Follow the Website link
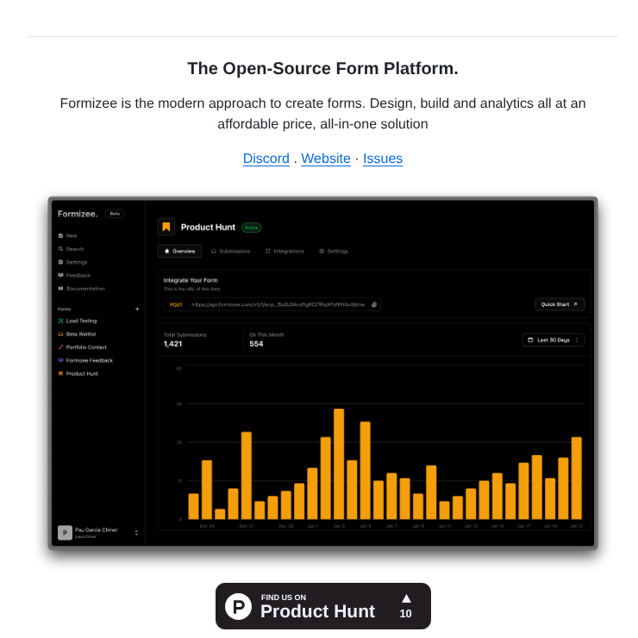Screen dimensions: 638x638 click(326, 159)
